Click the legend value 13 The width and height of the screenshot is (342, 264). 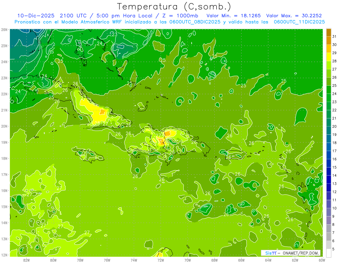click(335, 183)
